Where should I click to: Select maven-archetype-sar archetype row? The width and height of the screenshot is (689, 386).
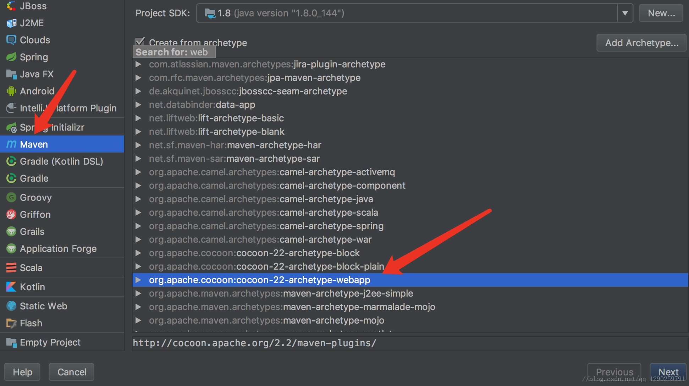410,159
